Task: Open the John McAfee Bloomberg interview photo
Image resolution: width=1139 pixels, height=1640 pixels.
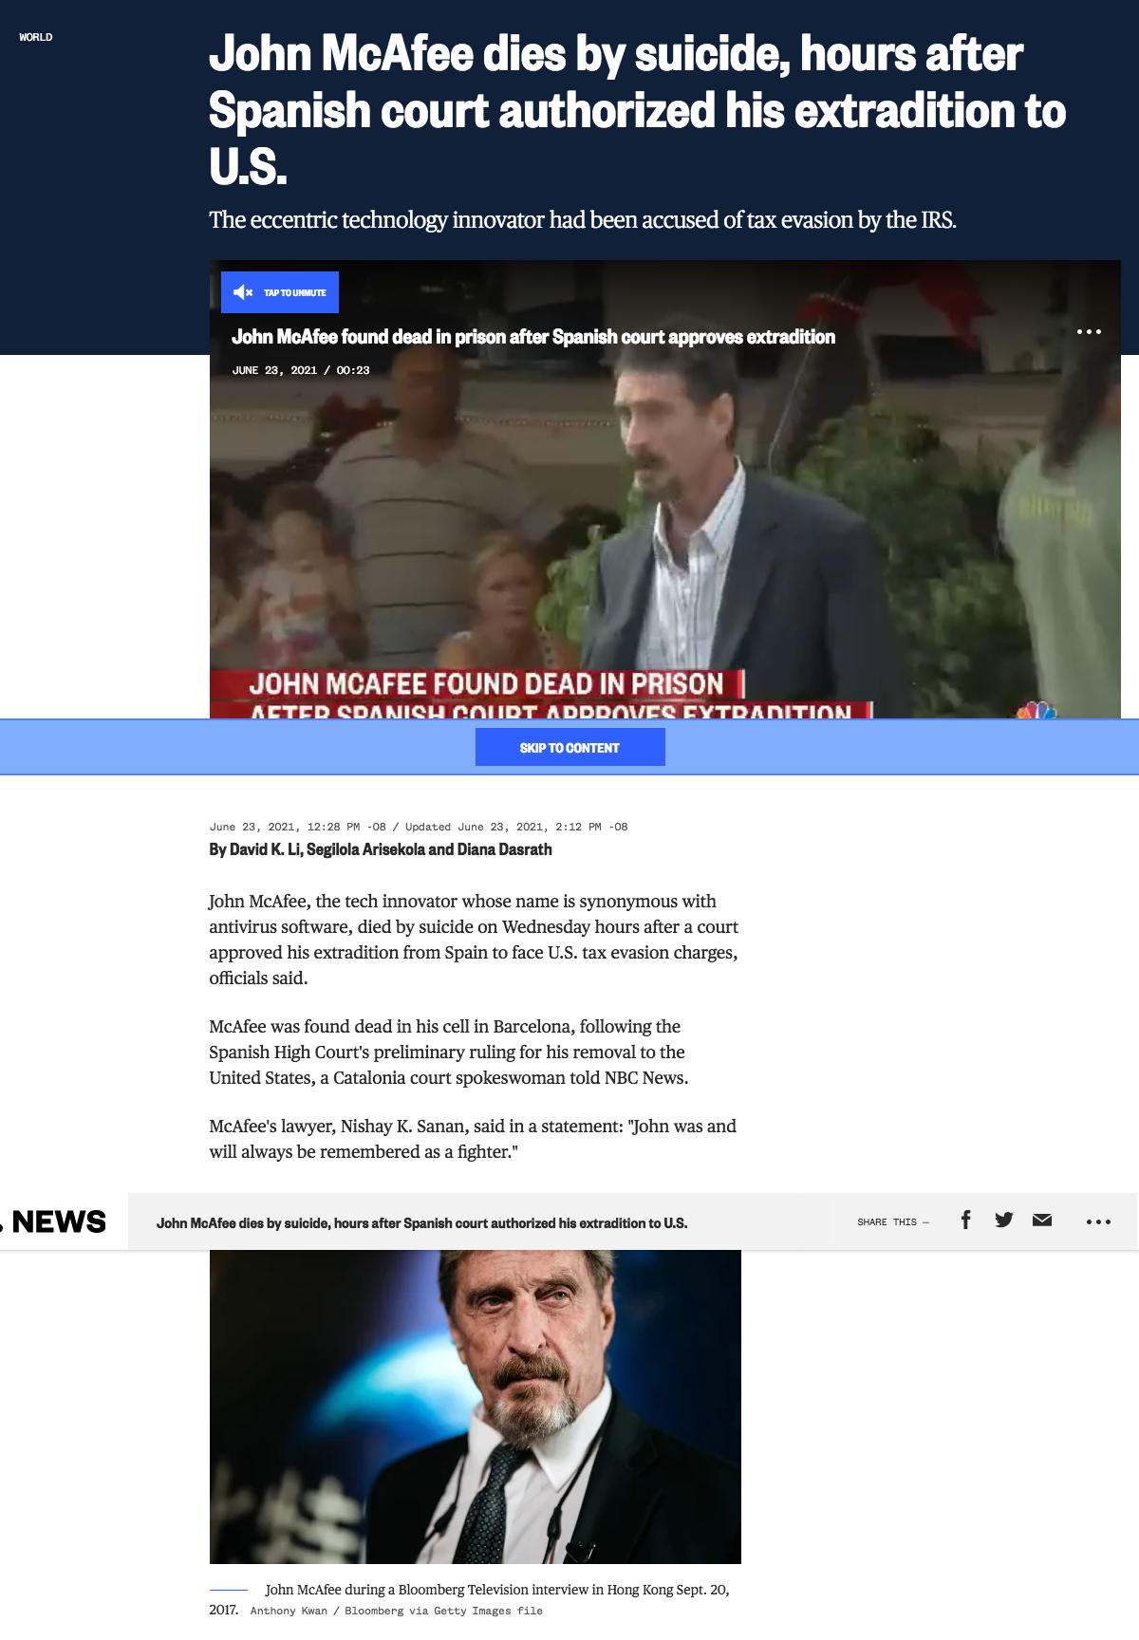Action: click(x=475, y=1407)
